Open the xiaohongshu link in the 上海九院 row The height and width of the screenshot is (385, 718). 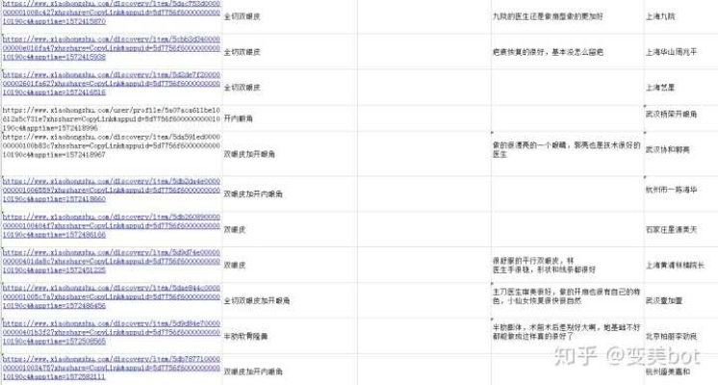[x=112, y=13]
